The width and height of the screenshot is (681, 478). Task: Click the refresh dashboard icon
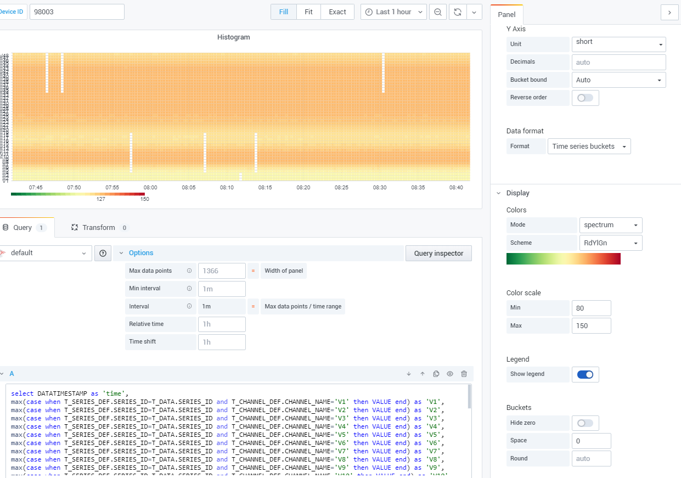457,12
